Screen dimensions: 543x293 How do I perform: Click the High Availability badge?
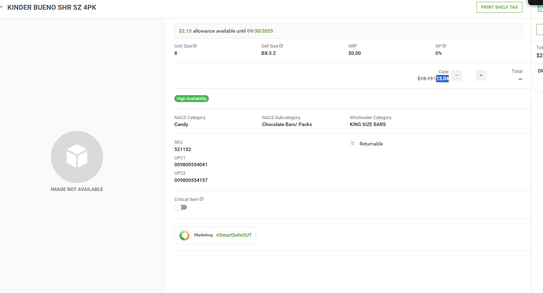191,99
